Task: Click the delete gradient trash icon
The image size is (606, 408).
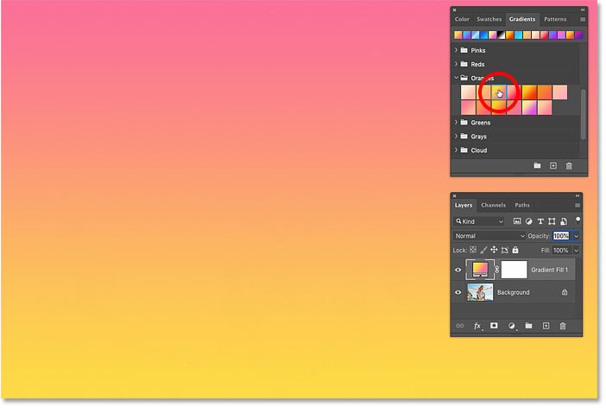Action: (x=569, y=166)
